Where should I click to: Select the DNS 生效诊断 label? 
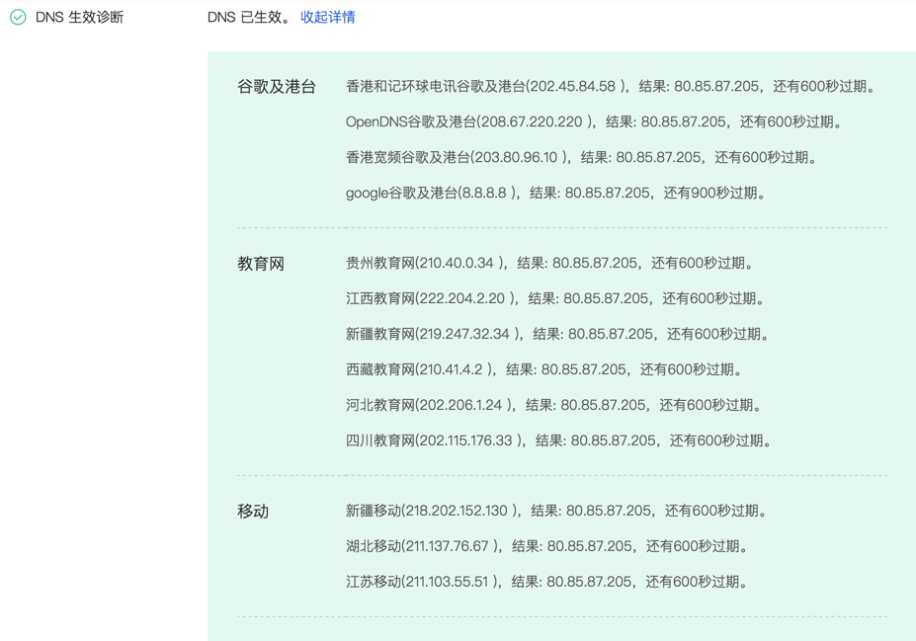(79, 17)
